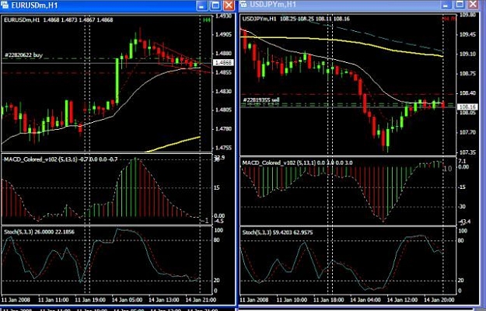Image resolution: width=486 pixels, height=311 pixels.
Task: Click the 20 level on EURUSD Stochastic scale
Action: (217, 281)
